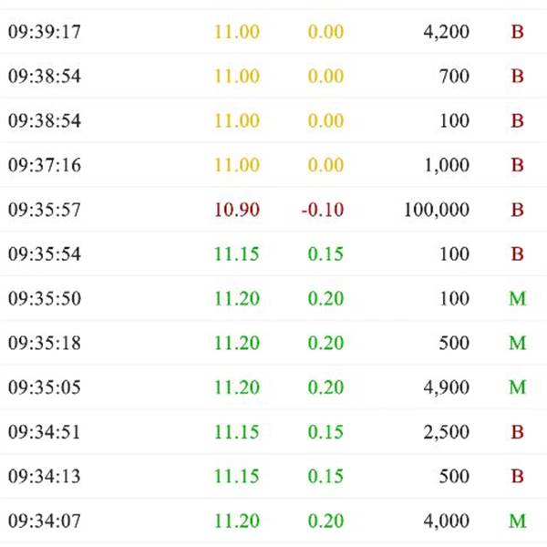The image size is (547, 547).
Task: Click the 09:35:57 timestamp
Action: [45, 210]
